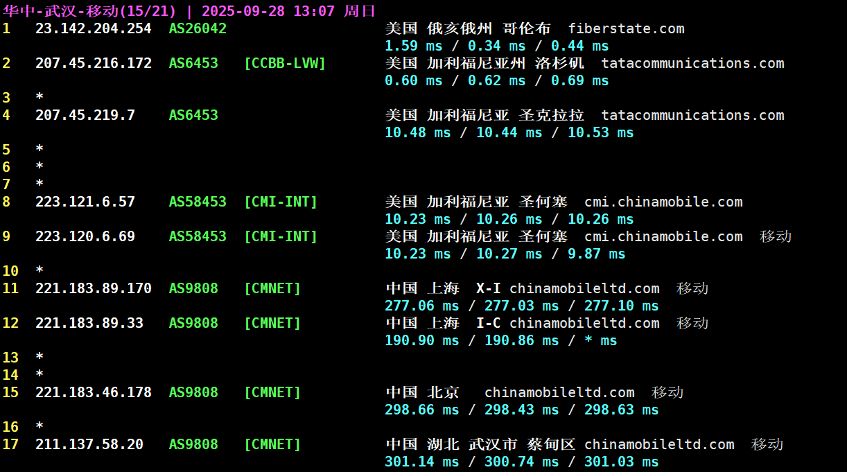This screenshot has height=472, width=847.
Task: Click IP address 207.45.219.7
Action: (x=85, y=115)
